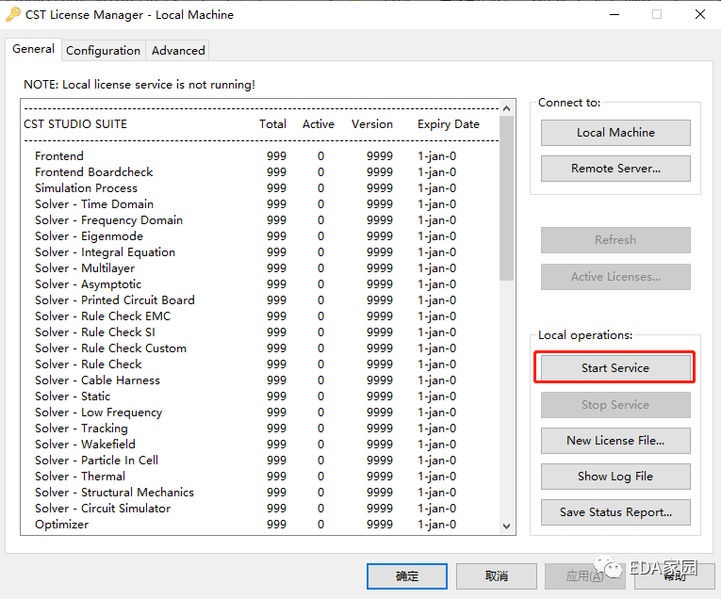Show the log file
This screenshot has height=599, width=721.
(x=615, y=477)
